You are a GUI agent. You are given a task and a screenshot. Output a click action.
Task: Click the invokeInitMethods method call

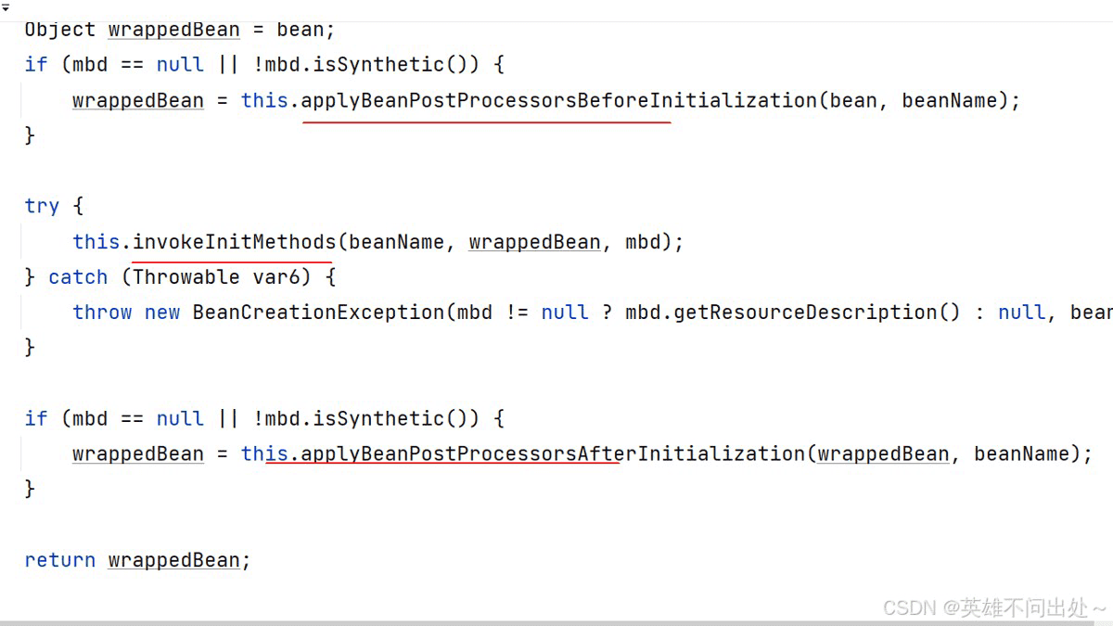(x=235, y=242)
